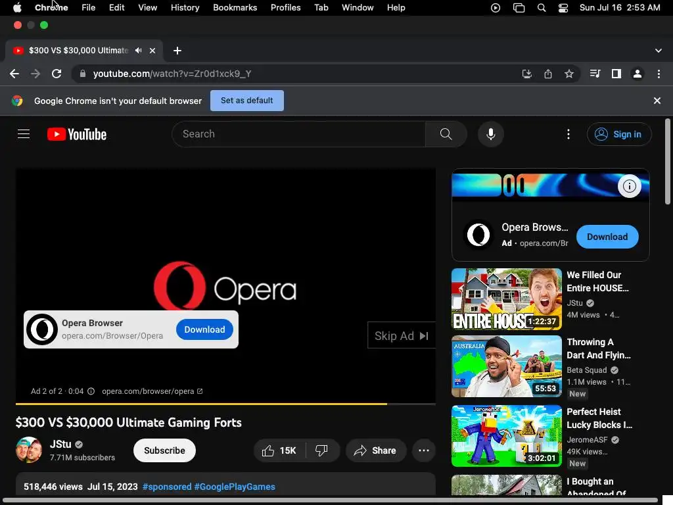Go back with the back arrow
Screen dimensions: 673x505
[x=14, y=74]
